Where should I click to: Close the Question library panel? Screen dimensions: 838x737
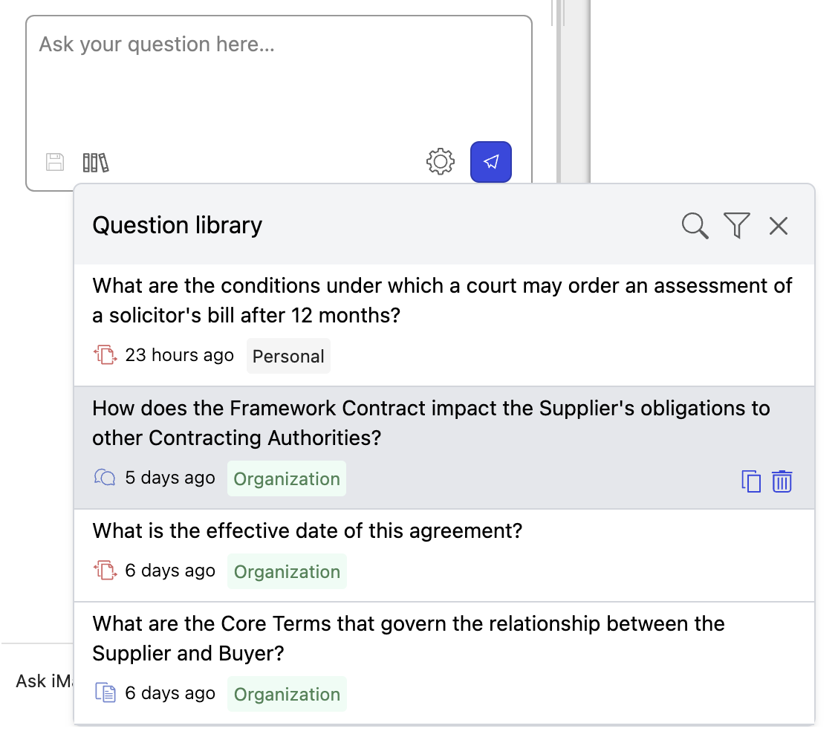point(778,225)
